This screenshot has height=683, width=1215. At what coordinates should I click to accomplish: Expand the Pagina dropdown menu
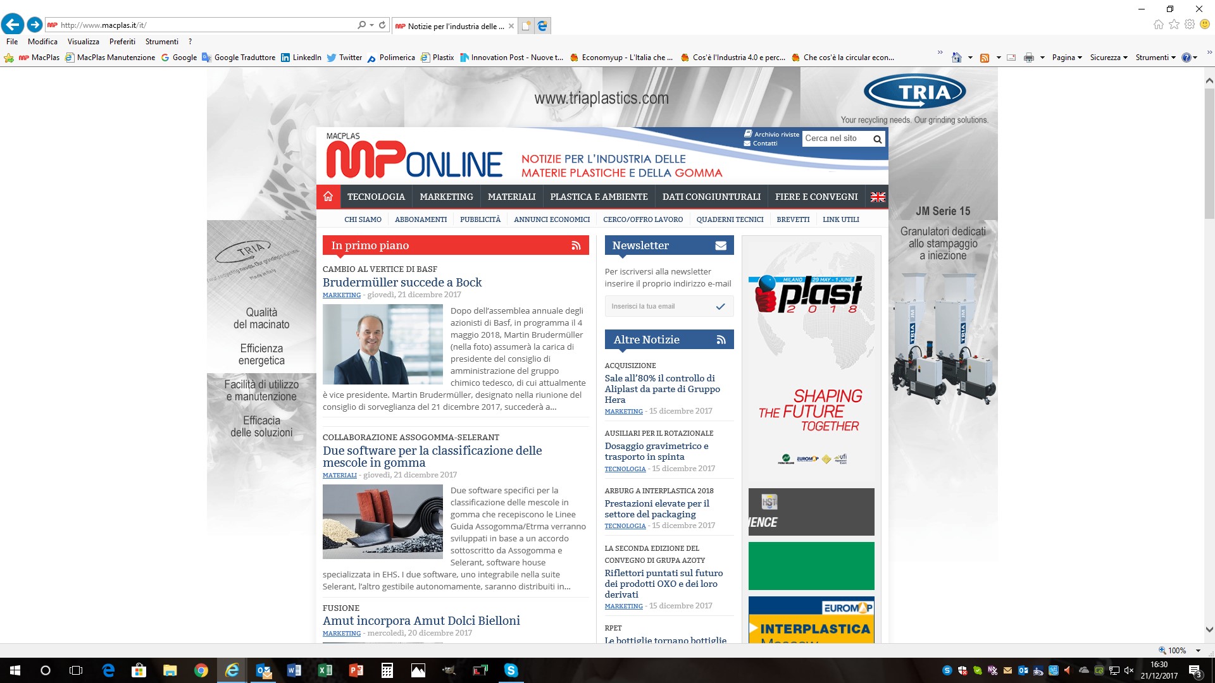pyautogui.click(x=1067, y=58)
